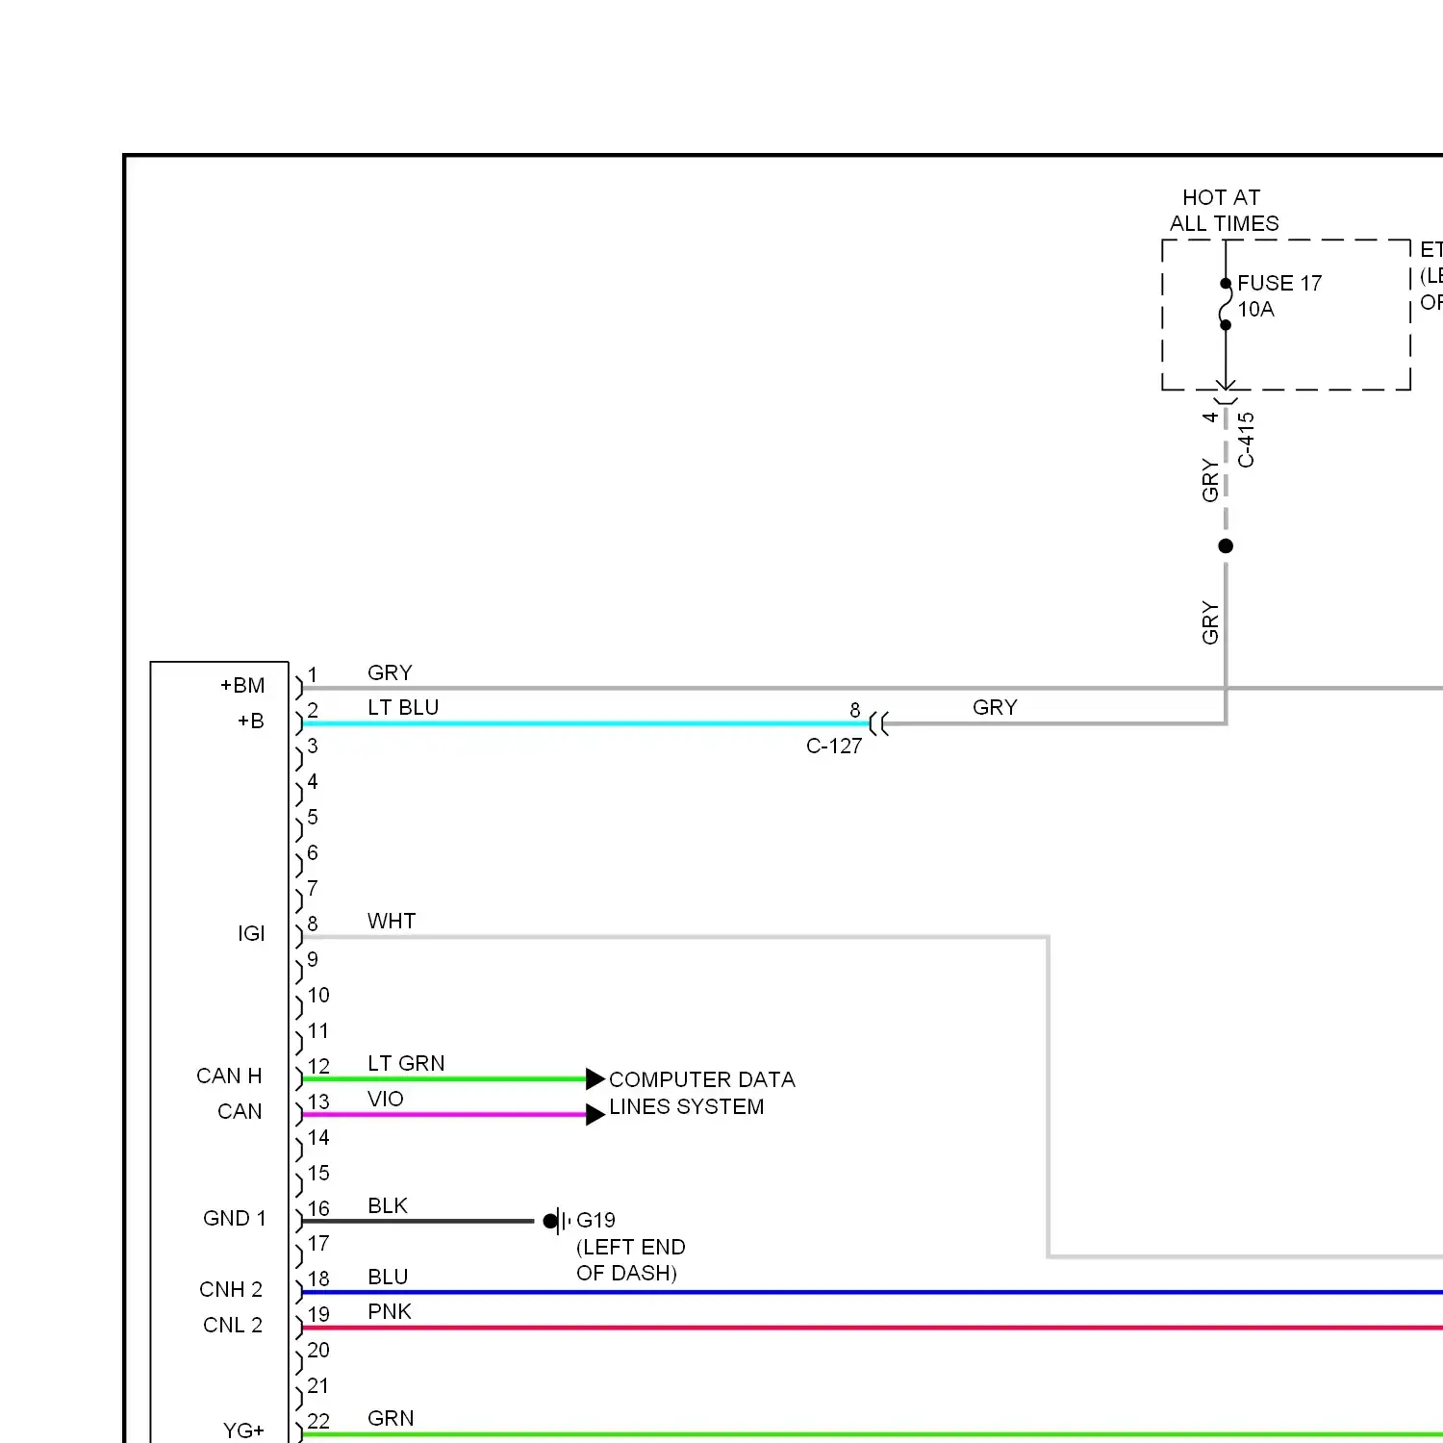Click the CNL 2 terminal label
The image size is (1443, 1443).
coord(233,1325)
